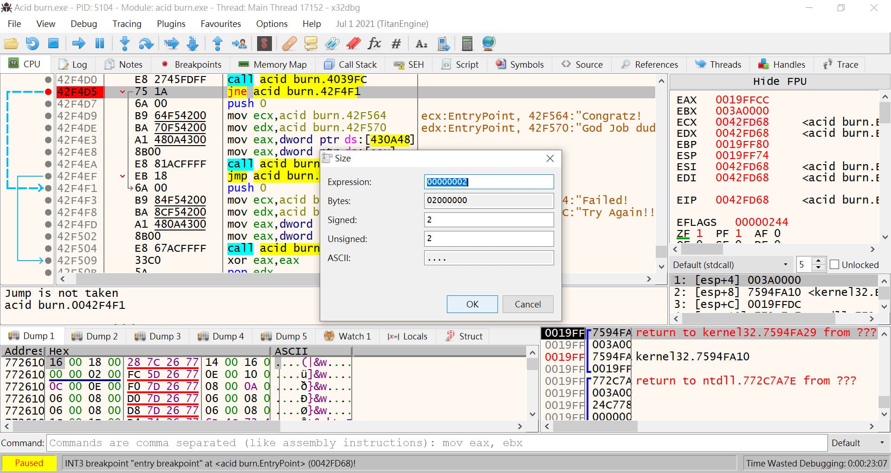Restart the debugged program
The width and height of the screenshot is (891, 473).
pyautogui.click(x=32, y=44)
